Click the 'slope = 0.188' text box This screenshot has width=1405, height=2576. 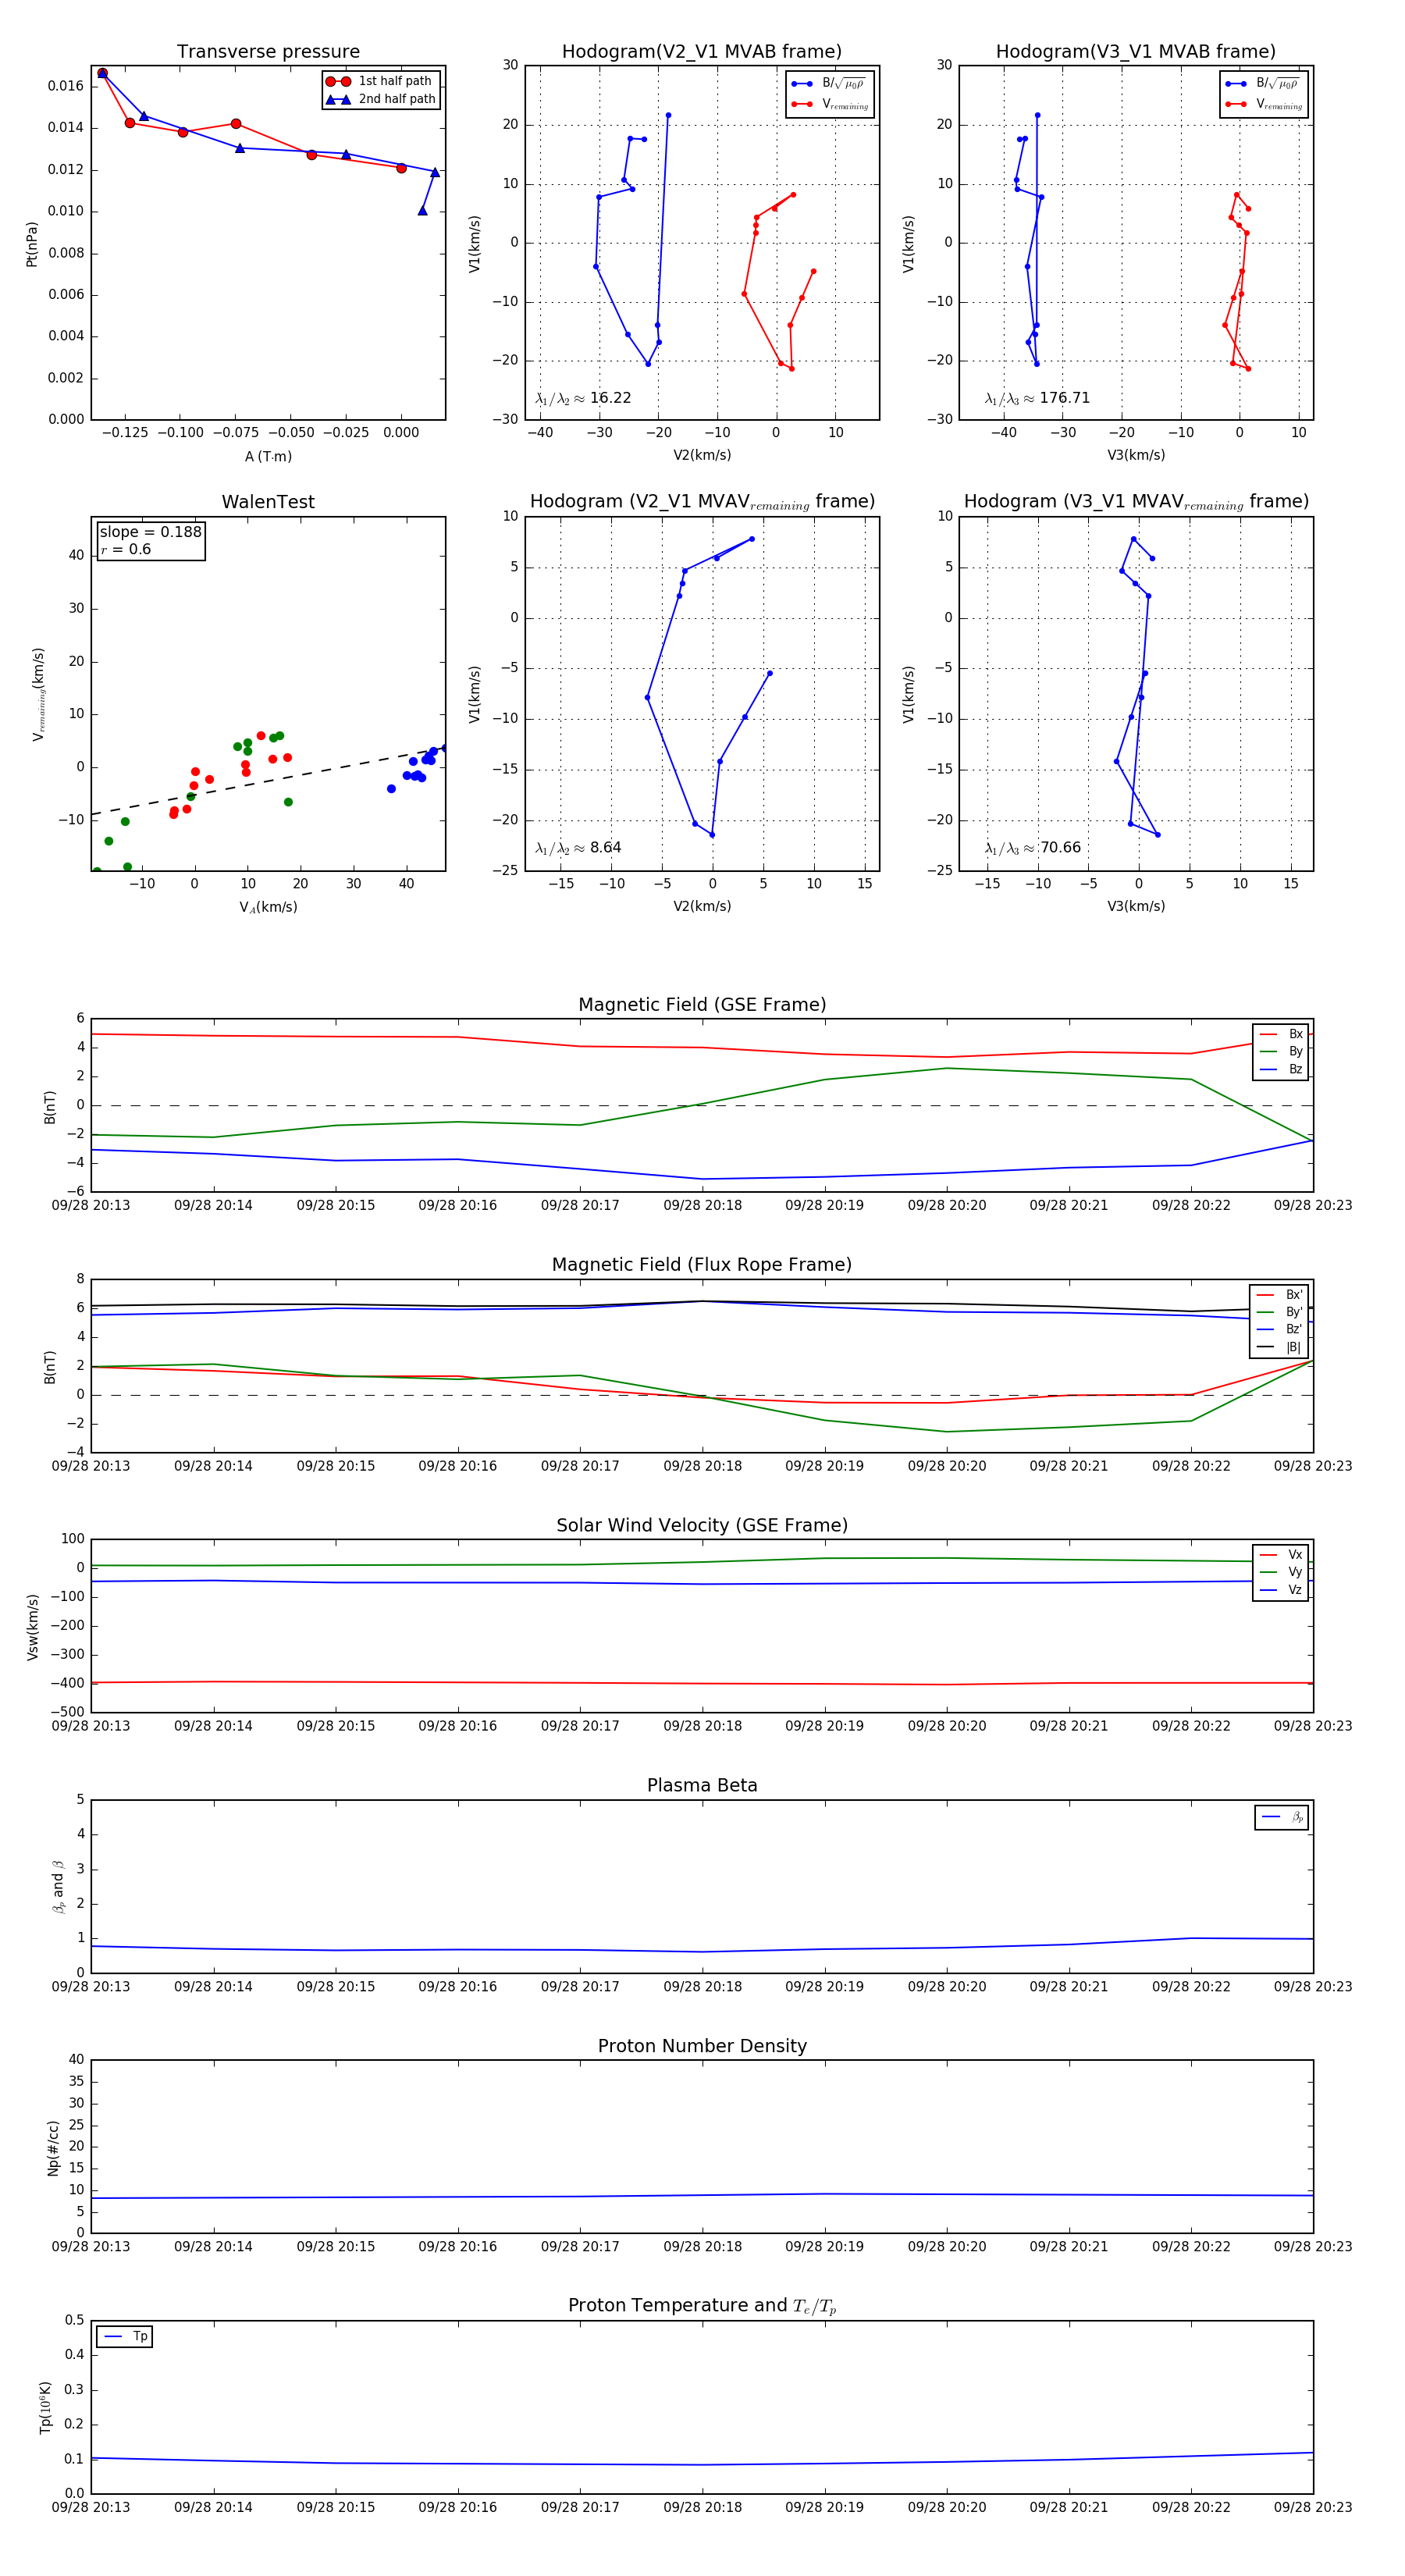tap(151, 541)
